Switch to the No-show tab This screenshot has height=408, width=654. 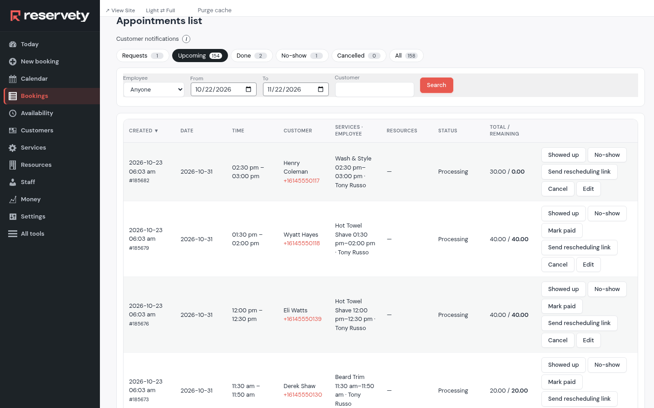pyautogui.click(x=302, y=56)
